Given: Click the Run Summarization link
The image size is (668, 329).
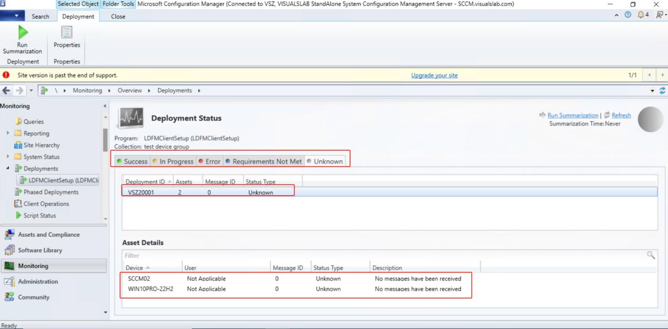Looking at the screenshot, I should point(572,115).
